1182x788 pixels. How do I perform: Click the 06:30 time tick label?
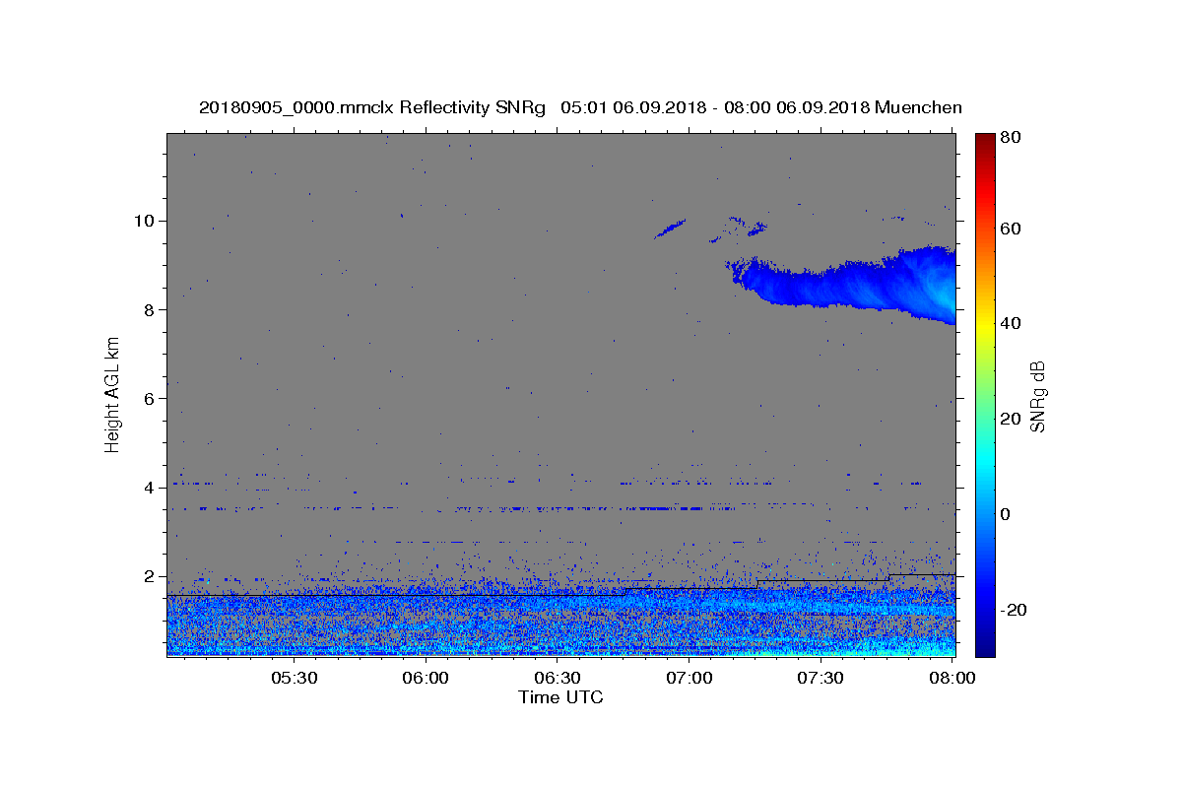[x=557, y=678]
